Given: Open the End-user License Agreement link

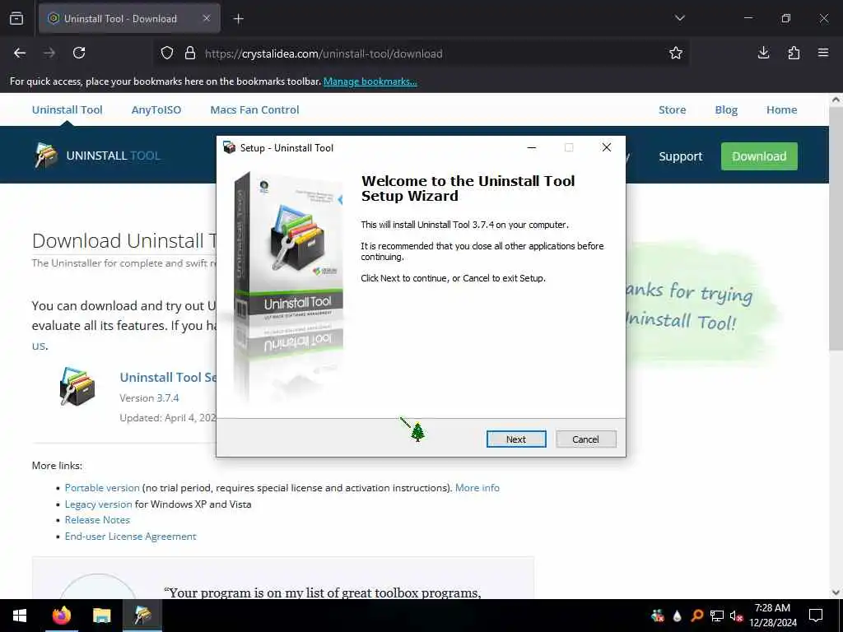Looking at the screenshot, I should [x=131, y=537].
